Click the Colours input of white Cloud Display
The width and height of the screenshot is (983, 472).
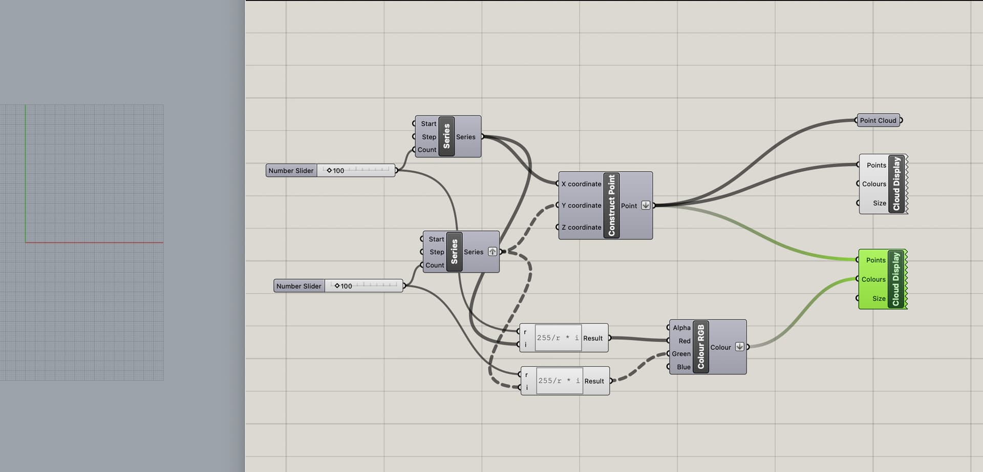(x=874, y=184)
